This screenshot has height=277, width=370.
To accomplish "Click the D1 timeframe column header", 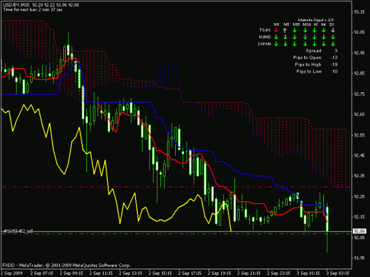I will coord(332,24).
